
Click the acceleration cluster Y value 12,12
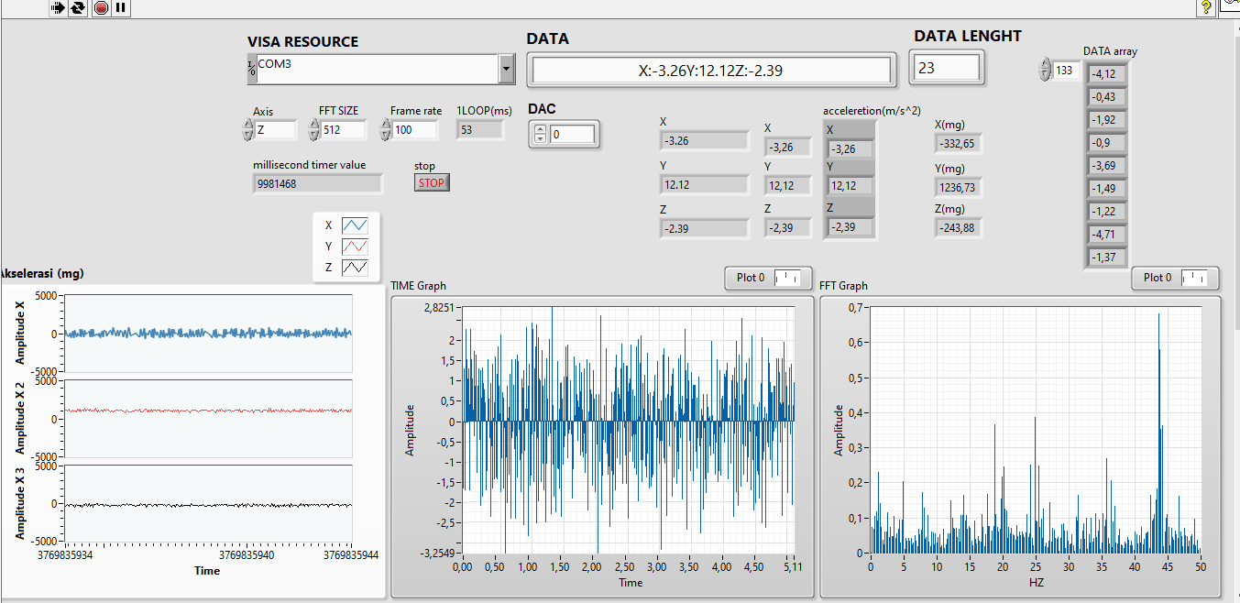pyautogui.click(x=850, y=187)
